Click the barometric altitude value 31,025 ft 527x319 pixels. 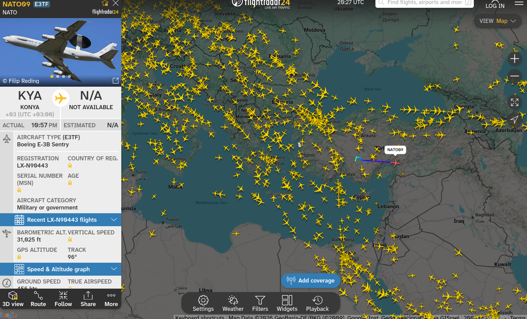(29, 240)
